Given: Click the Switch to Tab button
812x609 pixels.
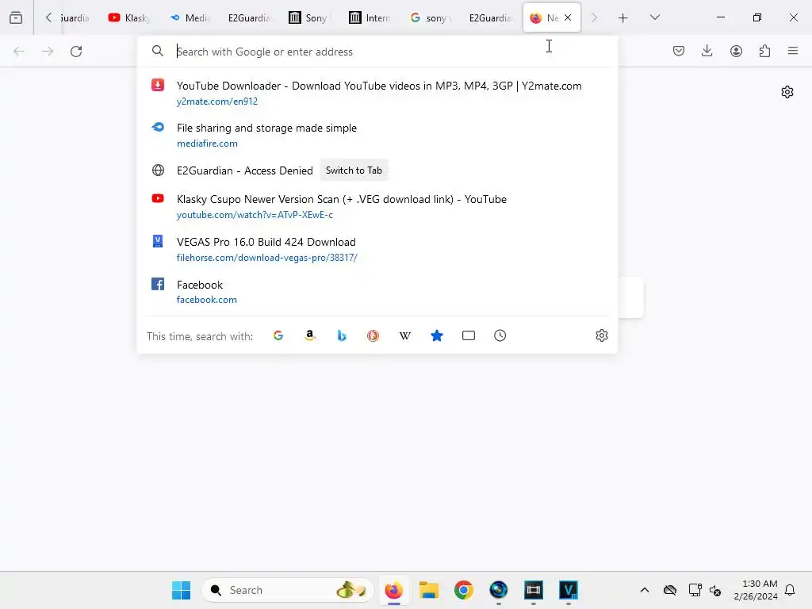Looking at the screenshot, I should pyautogui.click(x=354, y=170).
